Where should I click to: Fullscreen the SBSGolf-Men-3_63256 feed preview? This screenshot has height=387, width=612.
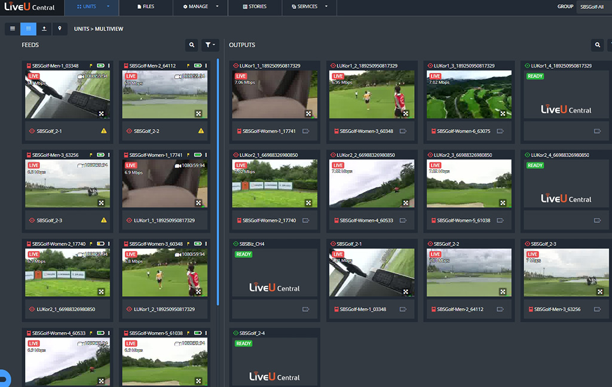102,203
